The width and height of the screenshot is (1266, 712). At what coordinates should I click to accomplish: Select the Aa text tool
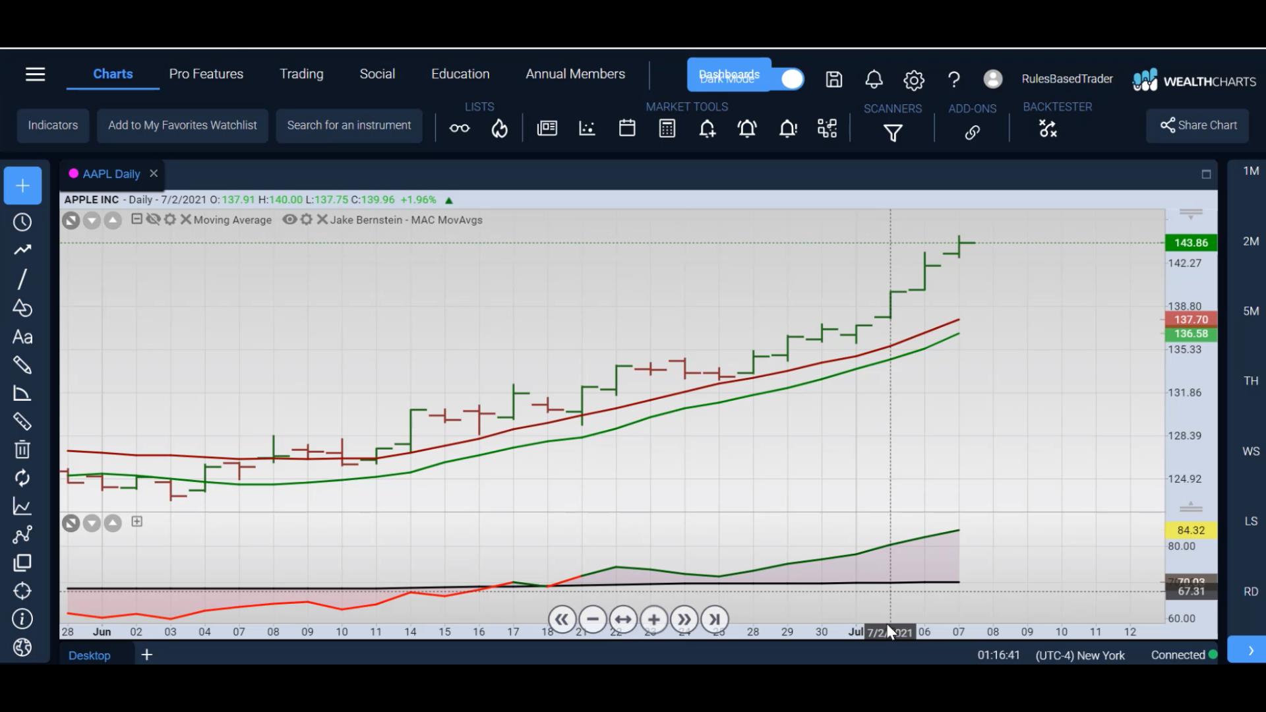(22, 337)
